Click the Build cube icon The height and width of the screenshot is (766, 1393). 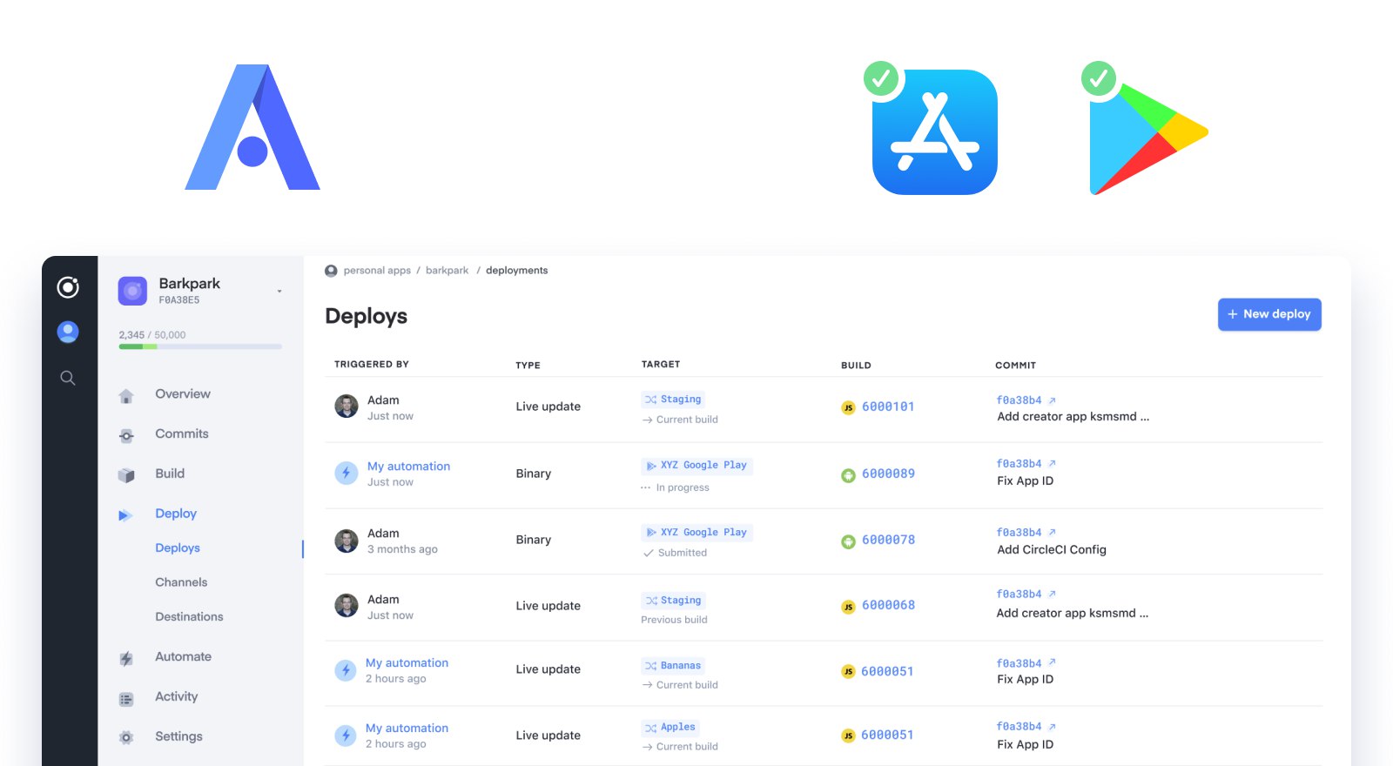(126, 475)
